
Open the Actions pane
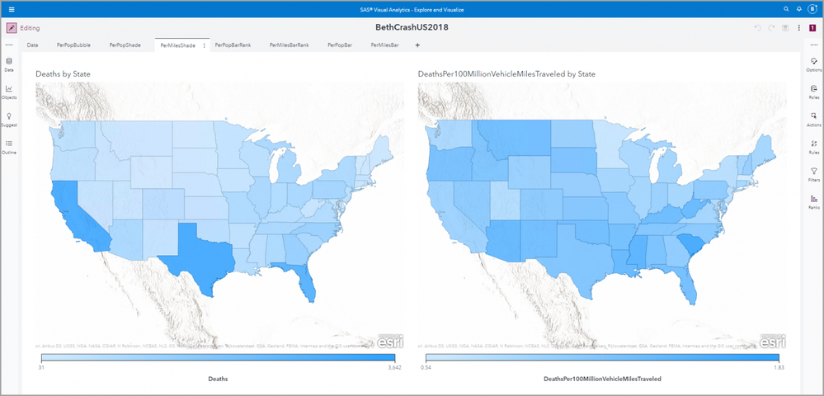[814, 120]
